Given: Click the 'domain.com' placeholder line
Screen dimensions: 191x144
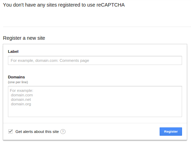Looking at the screenshot, I should click(x=22, y=95).
